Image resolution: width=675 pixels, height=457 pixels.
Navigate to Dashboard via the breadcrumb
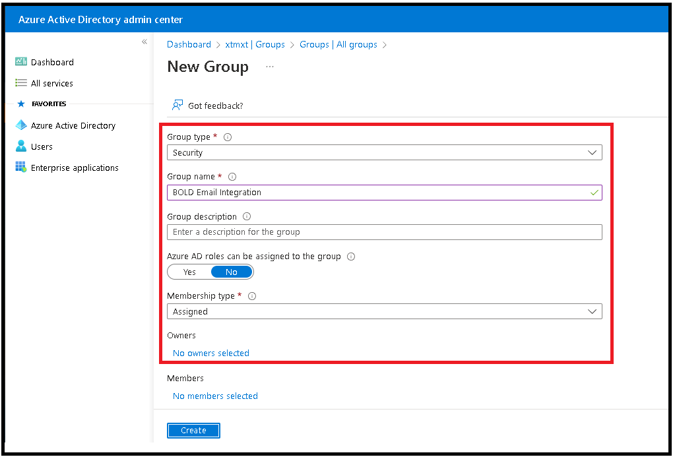click(x=189, y=44)
